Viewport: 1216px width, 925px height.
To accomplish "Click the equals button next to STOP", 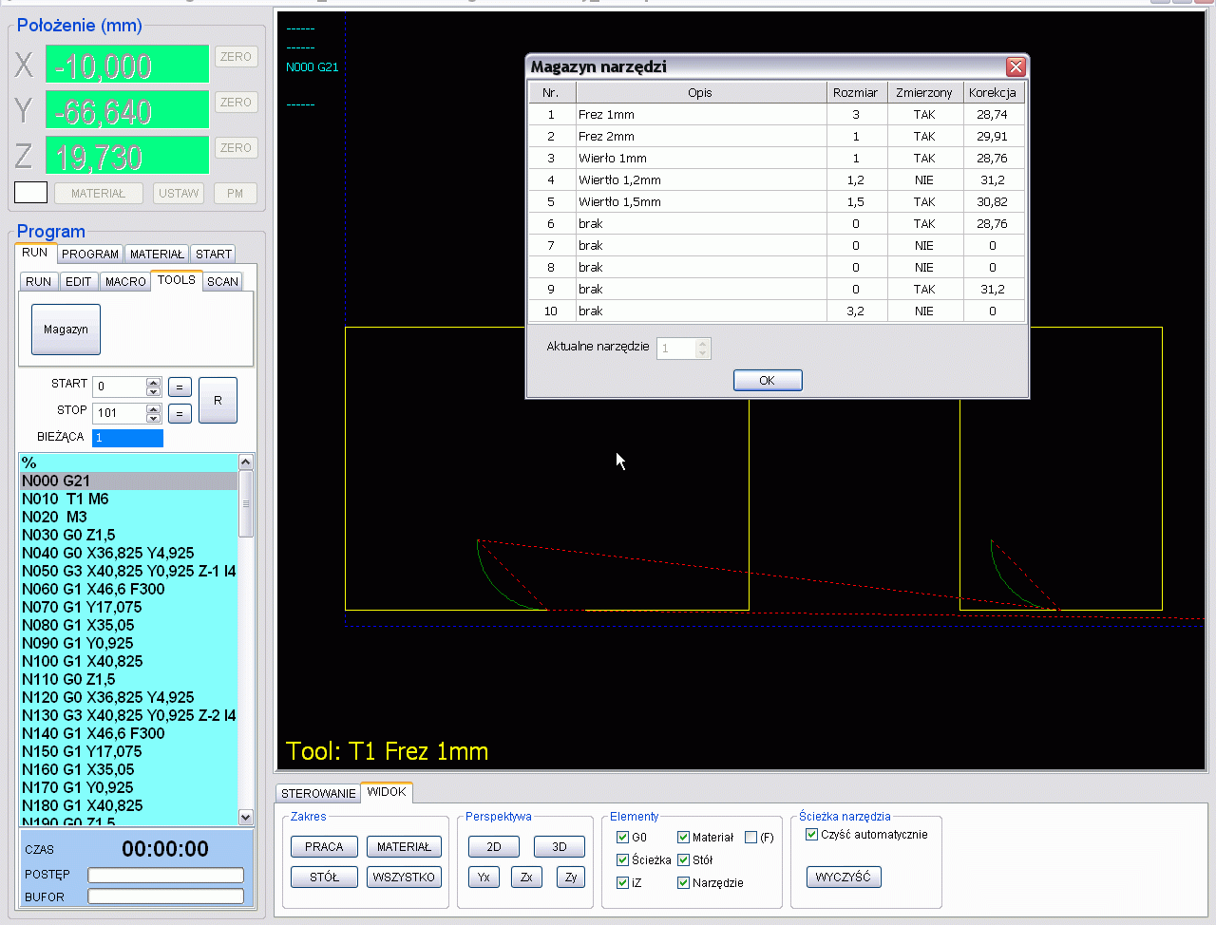I will pyautogui.click(x=180, y=413).
